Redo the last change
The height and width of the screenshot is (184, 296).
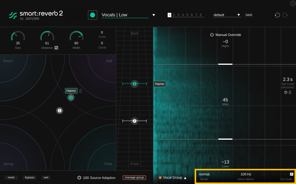pos(285,15)
